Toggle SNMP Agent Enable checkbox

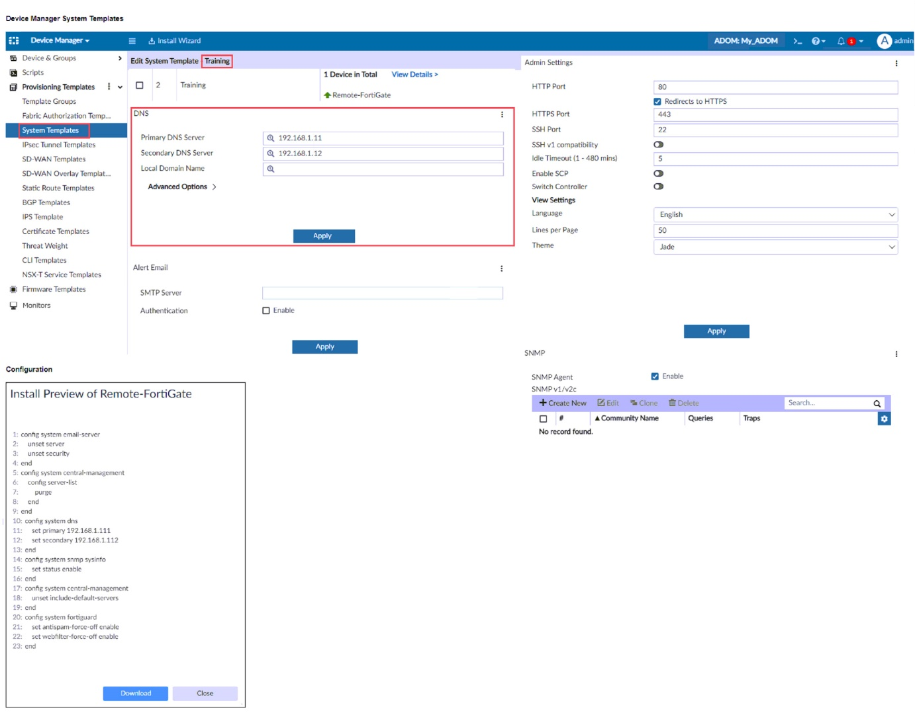[x=655, y=376]
